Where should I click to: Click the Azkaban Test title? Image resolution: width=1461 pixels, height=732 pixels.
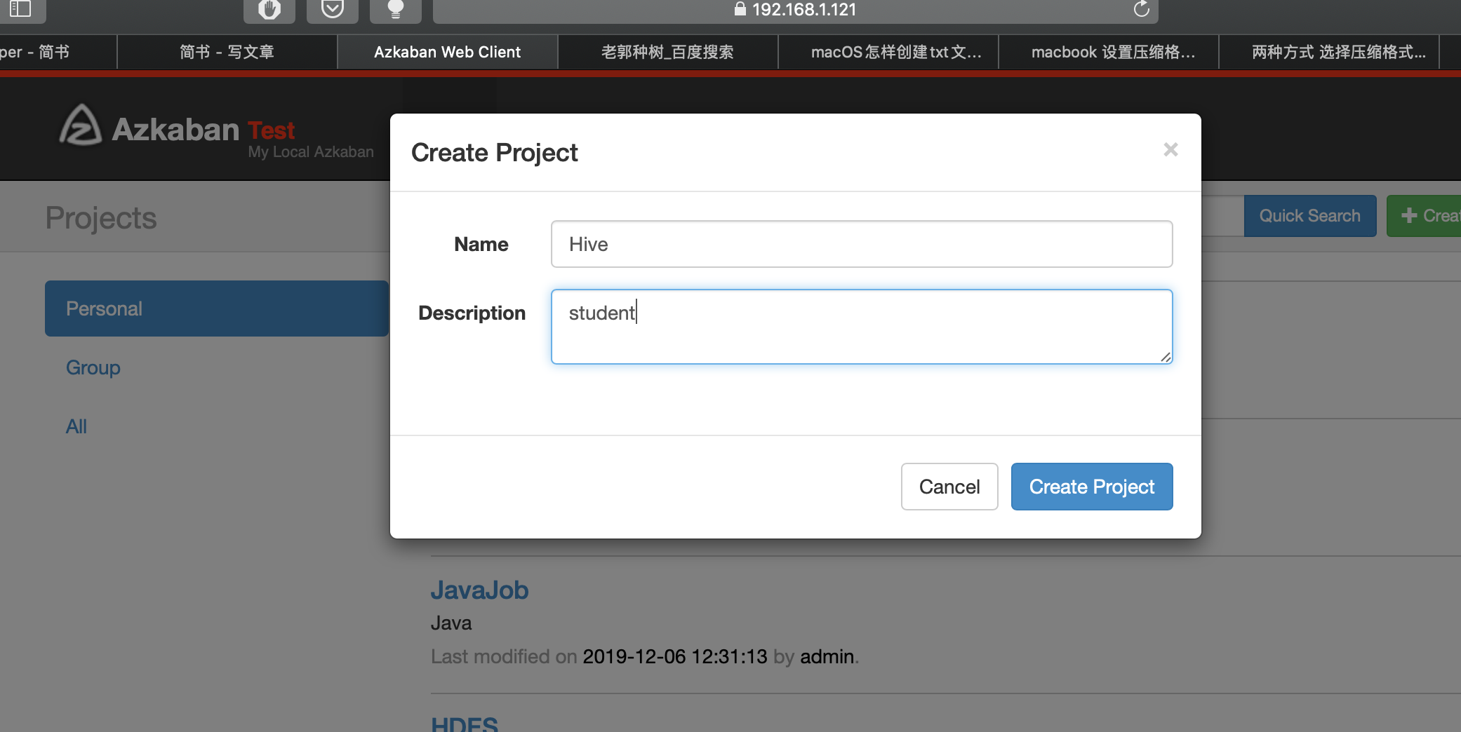click(x=204, y=130)
